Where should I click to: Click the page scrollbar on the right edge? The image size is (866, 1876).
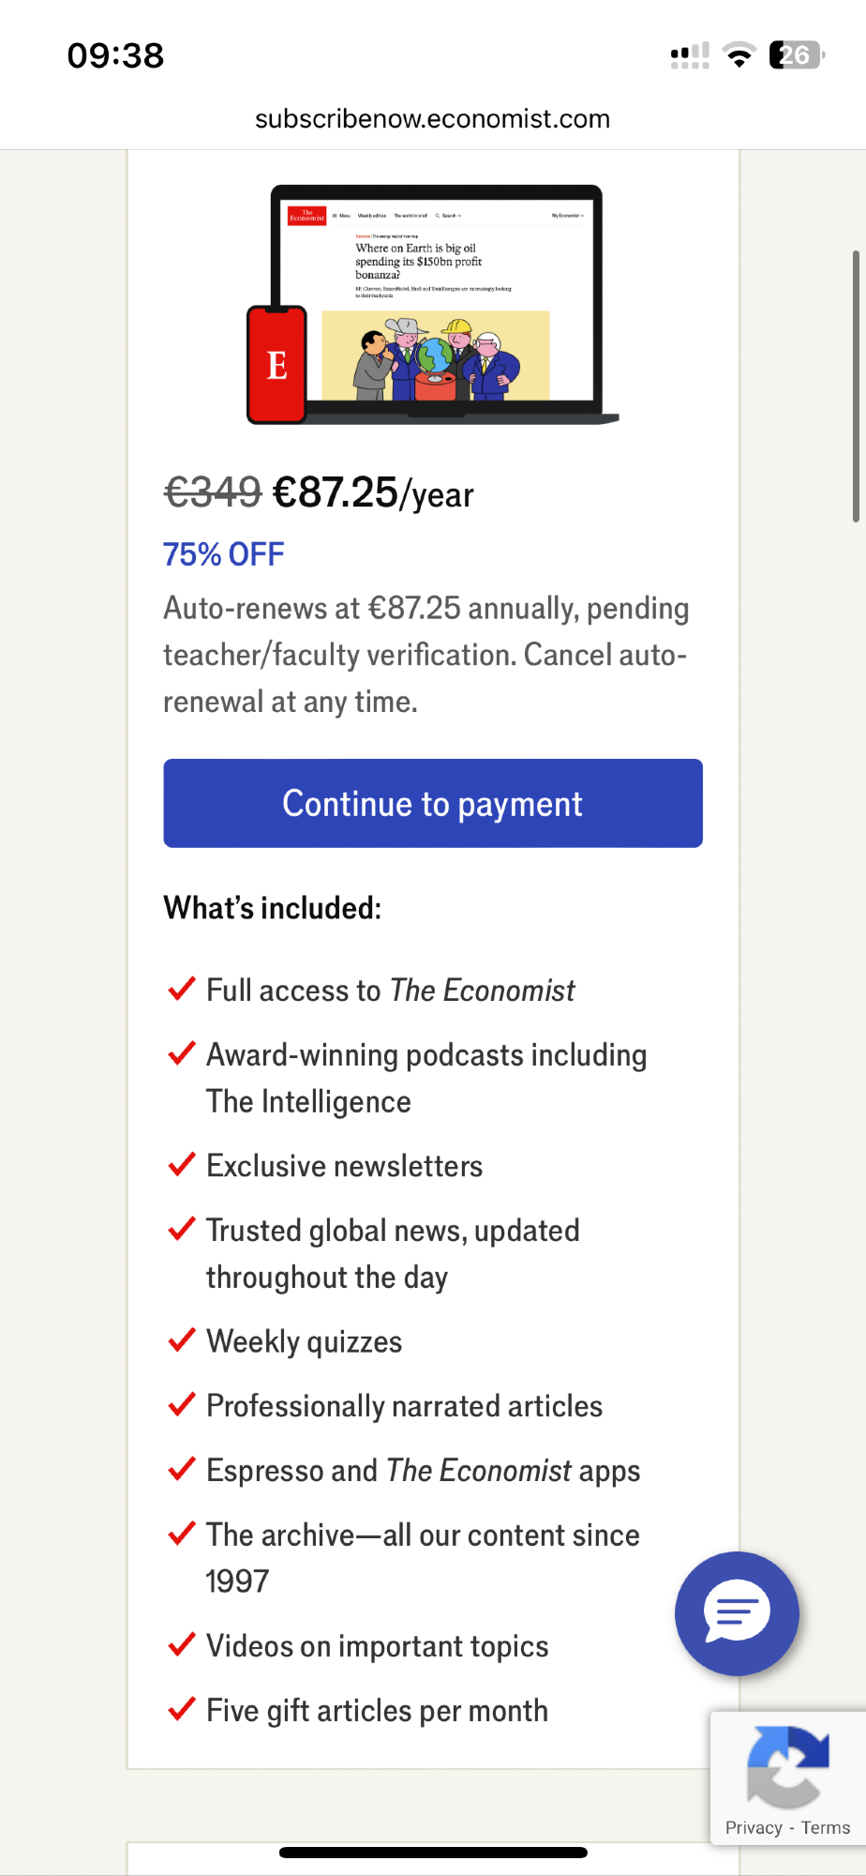[856, 386]
